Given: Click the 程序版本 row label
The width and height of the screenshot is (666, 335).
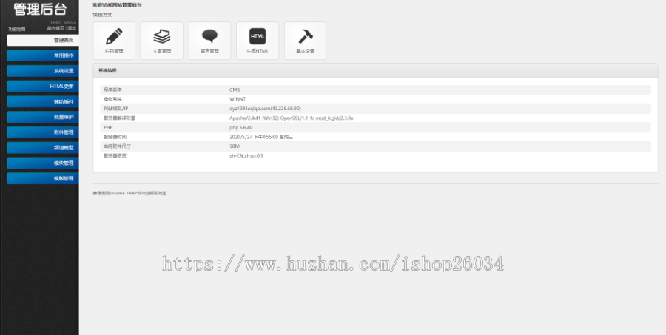Looking at the screenshot, I should click(112, 90).
